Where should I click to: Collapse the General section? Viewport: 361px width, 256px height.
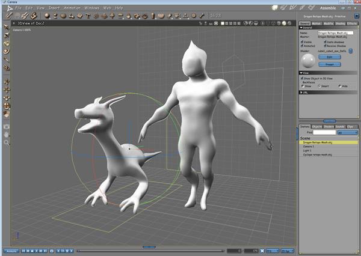tap(301, 28)
